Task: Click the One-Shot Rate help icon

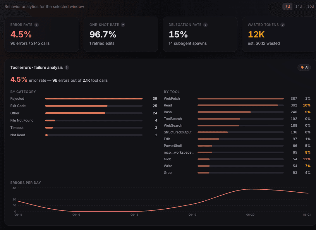Action: tap(123, 25)
